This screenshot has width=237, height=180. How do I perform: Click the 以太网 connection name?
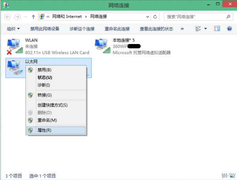pos(31,61)
